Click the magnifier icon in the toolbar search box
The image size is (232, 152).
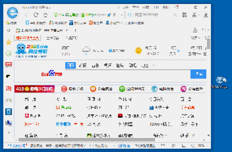click(x=175, y=15)
